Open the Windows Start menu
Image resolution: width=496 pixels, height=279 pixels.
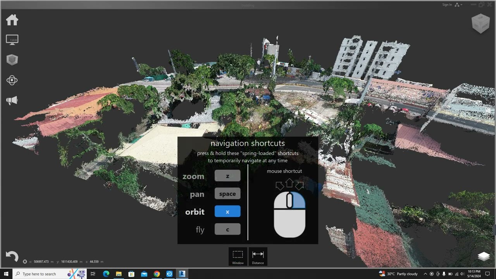click(6, 274)
